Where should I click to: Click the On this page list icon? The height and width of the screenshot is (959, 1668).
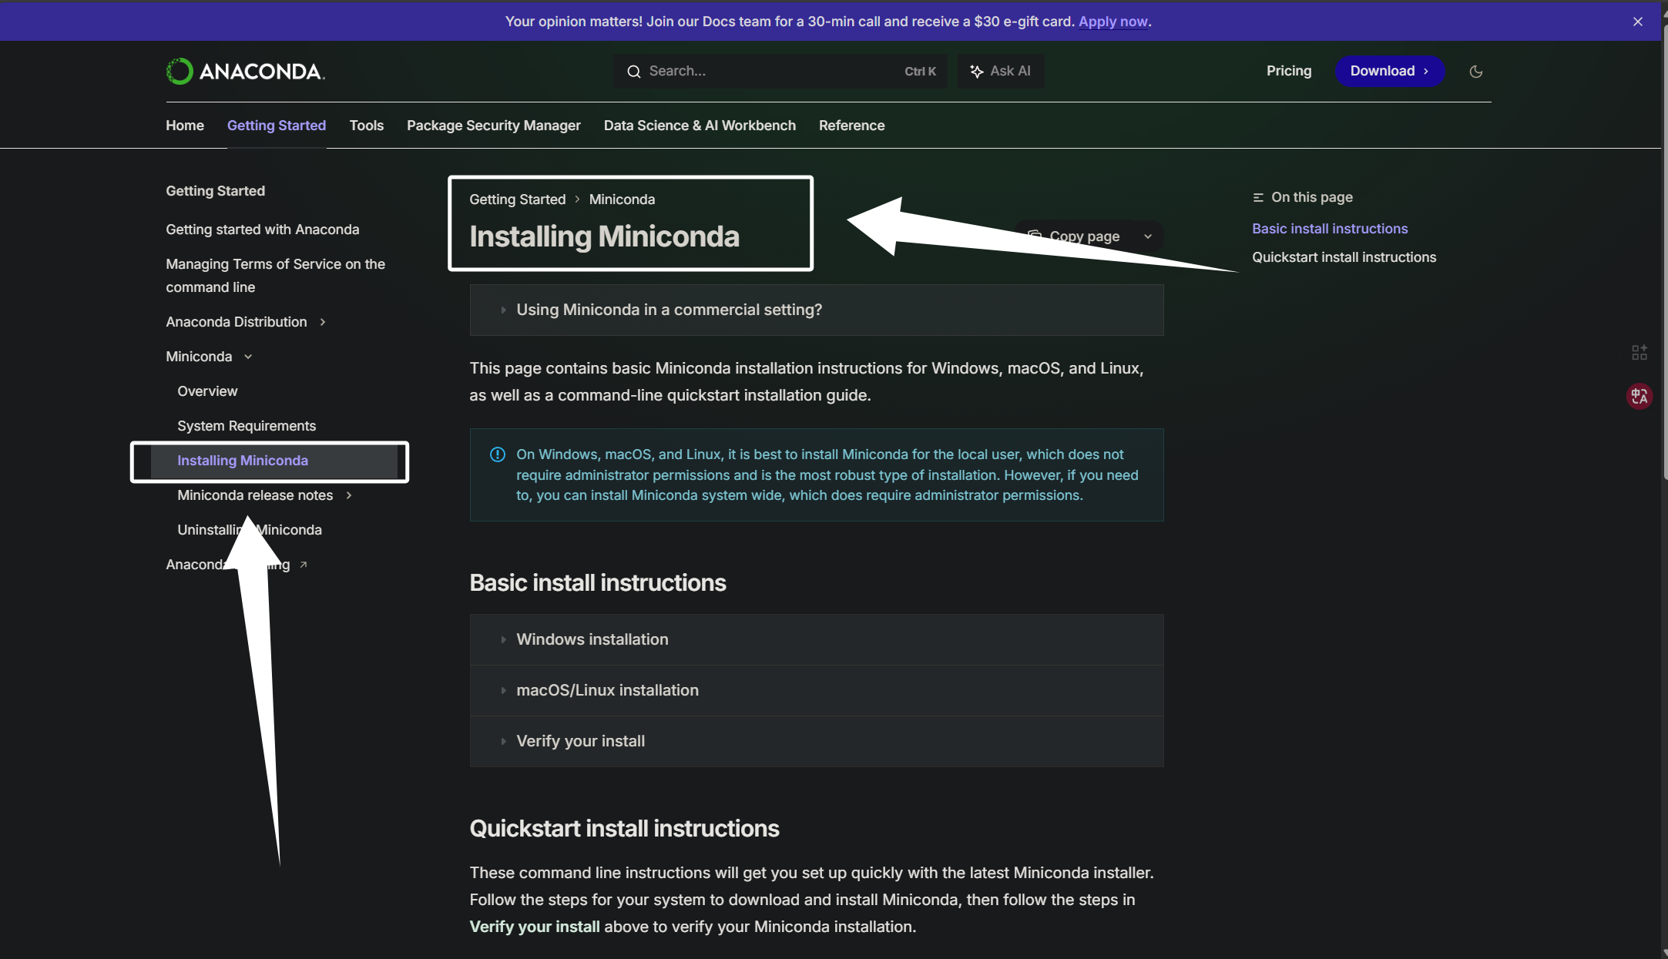(1257, 197)
